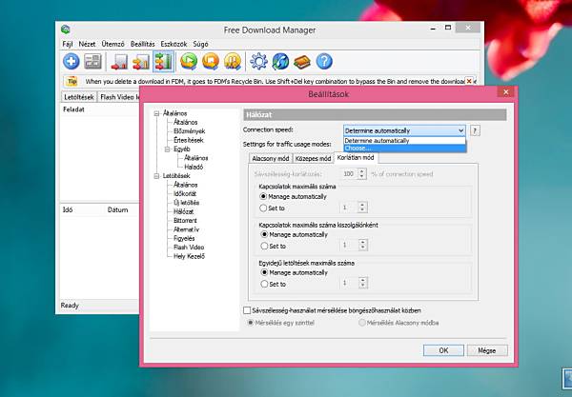This screenshot has height=397, width=572.
Task: Click the yellow Pause all downloads icon
Action: 233,61
